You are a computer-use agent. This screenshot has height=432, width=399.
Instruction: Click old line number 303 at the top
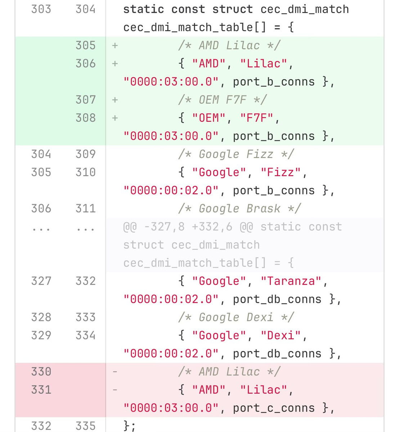tap(41, 9)
